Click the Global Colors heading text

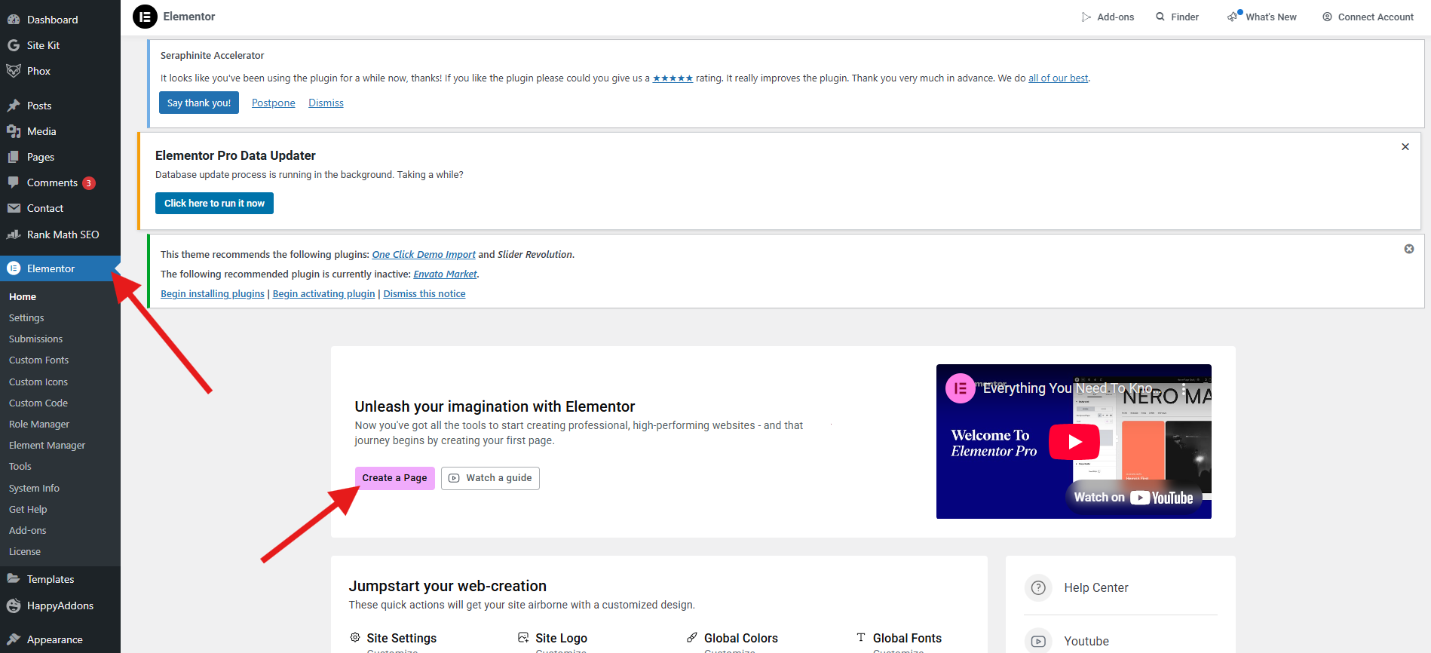point(741,638)
